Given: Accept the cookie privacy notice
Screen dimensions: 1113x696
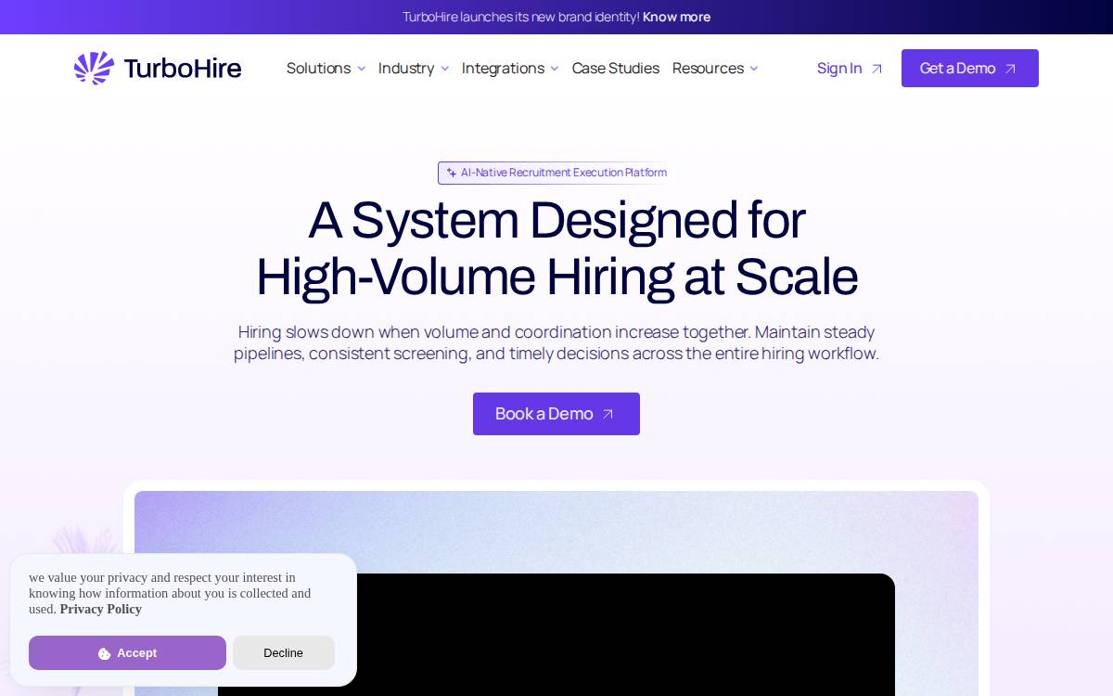Looking at the screenshot, I should (127, 653).
